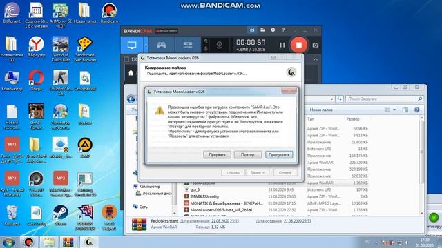The width and height of the screenshot is (442, 248).
Task: Open BitTorrent desktop shortcut
Action: (x=12, y=13)
